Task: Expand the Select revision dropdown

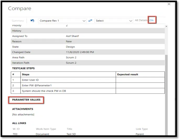Action: [x=114, y=21]
